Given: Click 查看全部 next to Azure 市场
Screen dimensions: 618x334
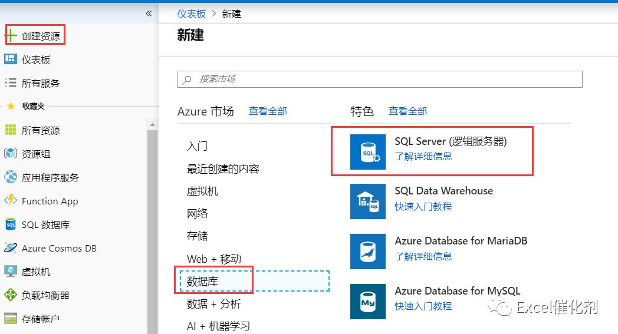Looking at the screenshot, I should 268,111.
